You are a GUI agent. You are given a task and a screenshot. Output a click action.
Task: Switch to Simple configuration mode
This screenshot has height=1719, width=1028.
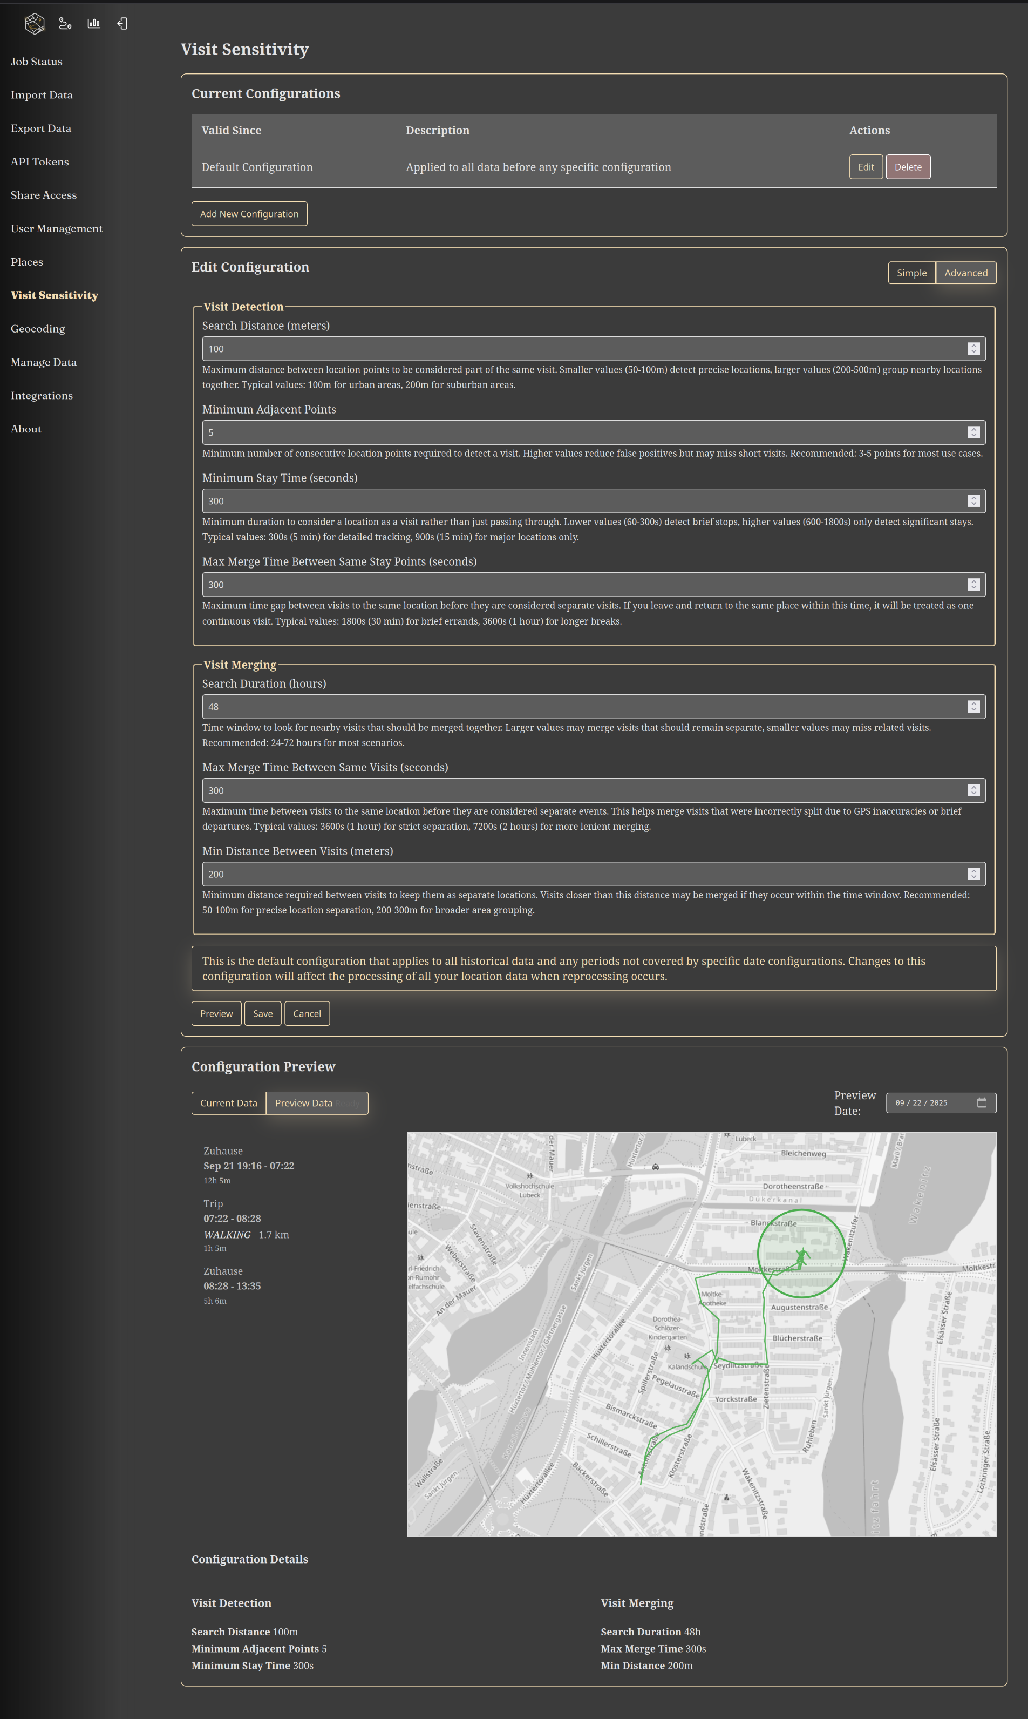coord(911,273)
